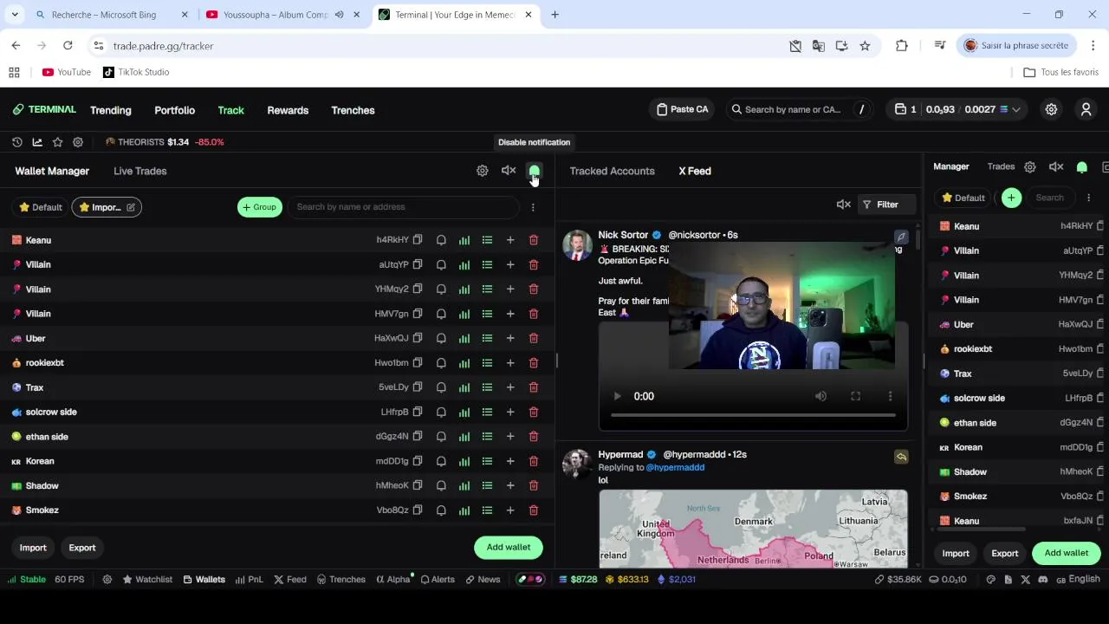Open Watchlist in status bar
Image resolution: width=1109 pixels, height=624 pixels.
click(147, 579)
